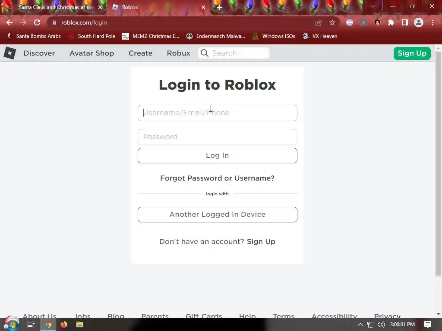This screenshot has width=442, height=331.
Task: Click the lock icon in address bar
Action: coord(54,22)
